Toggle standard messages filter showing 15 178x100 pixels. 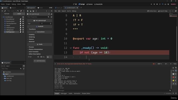tap(174, 74)
